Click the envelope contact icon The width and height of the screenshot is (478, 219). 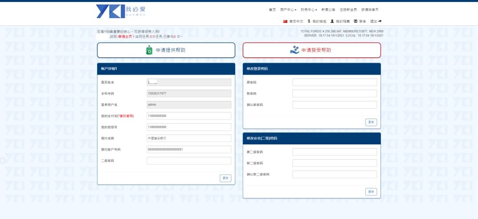356,22
